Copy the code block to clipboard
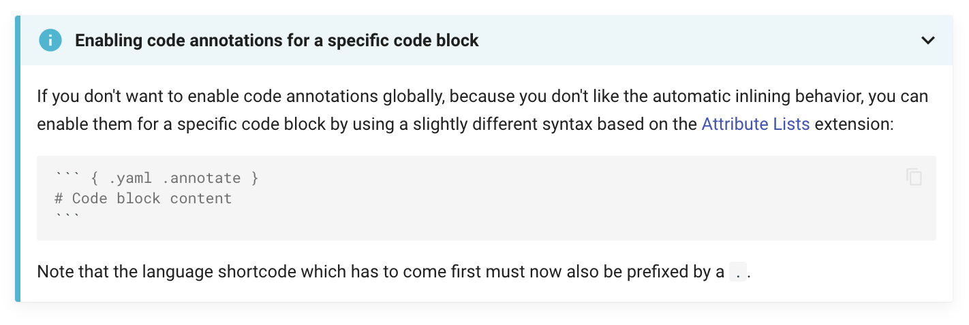 (914, 177)
